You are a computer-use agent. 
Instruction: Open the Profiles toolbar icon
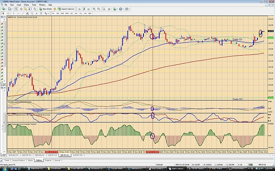pyautogui.click(x=9, y=9)
